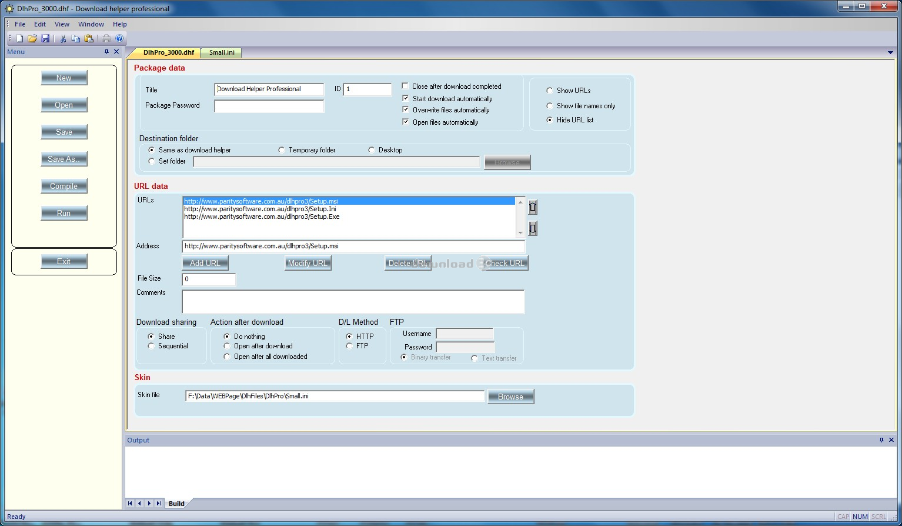Move selected URL down with arrow button
Image resolution: width=902 pixels, height=526 pixels.
pyautogui.click(x=533, y=228)
